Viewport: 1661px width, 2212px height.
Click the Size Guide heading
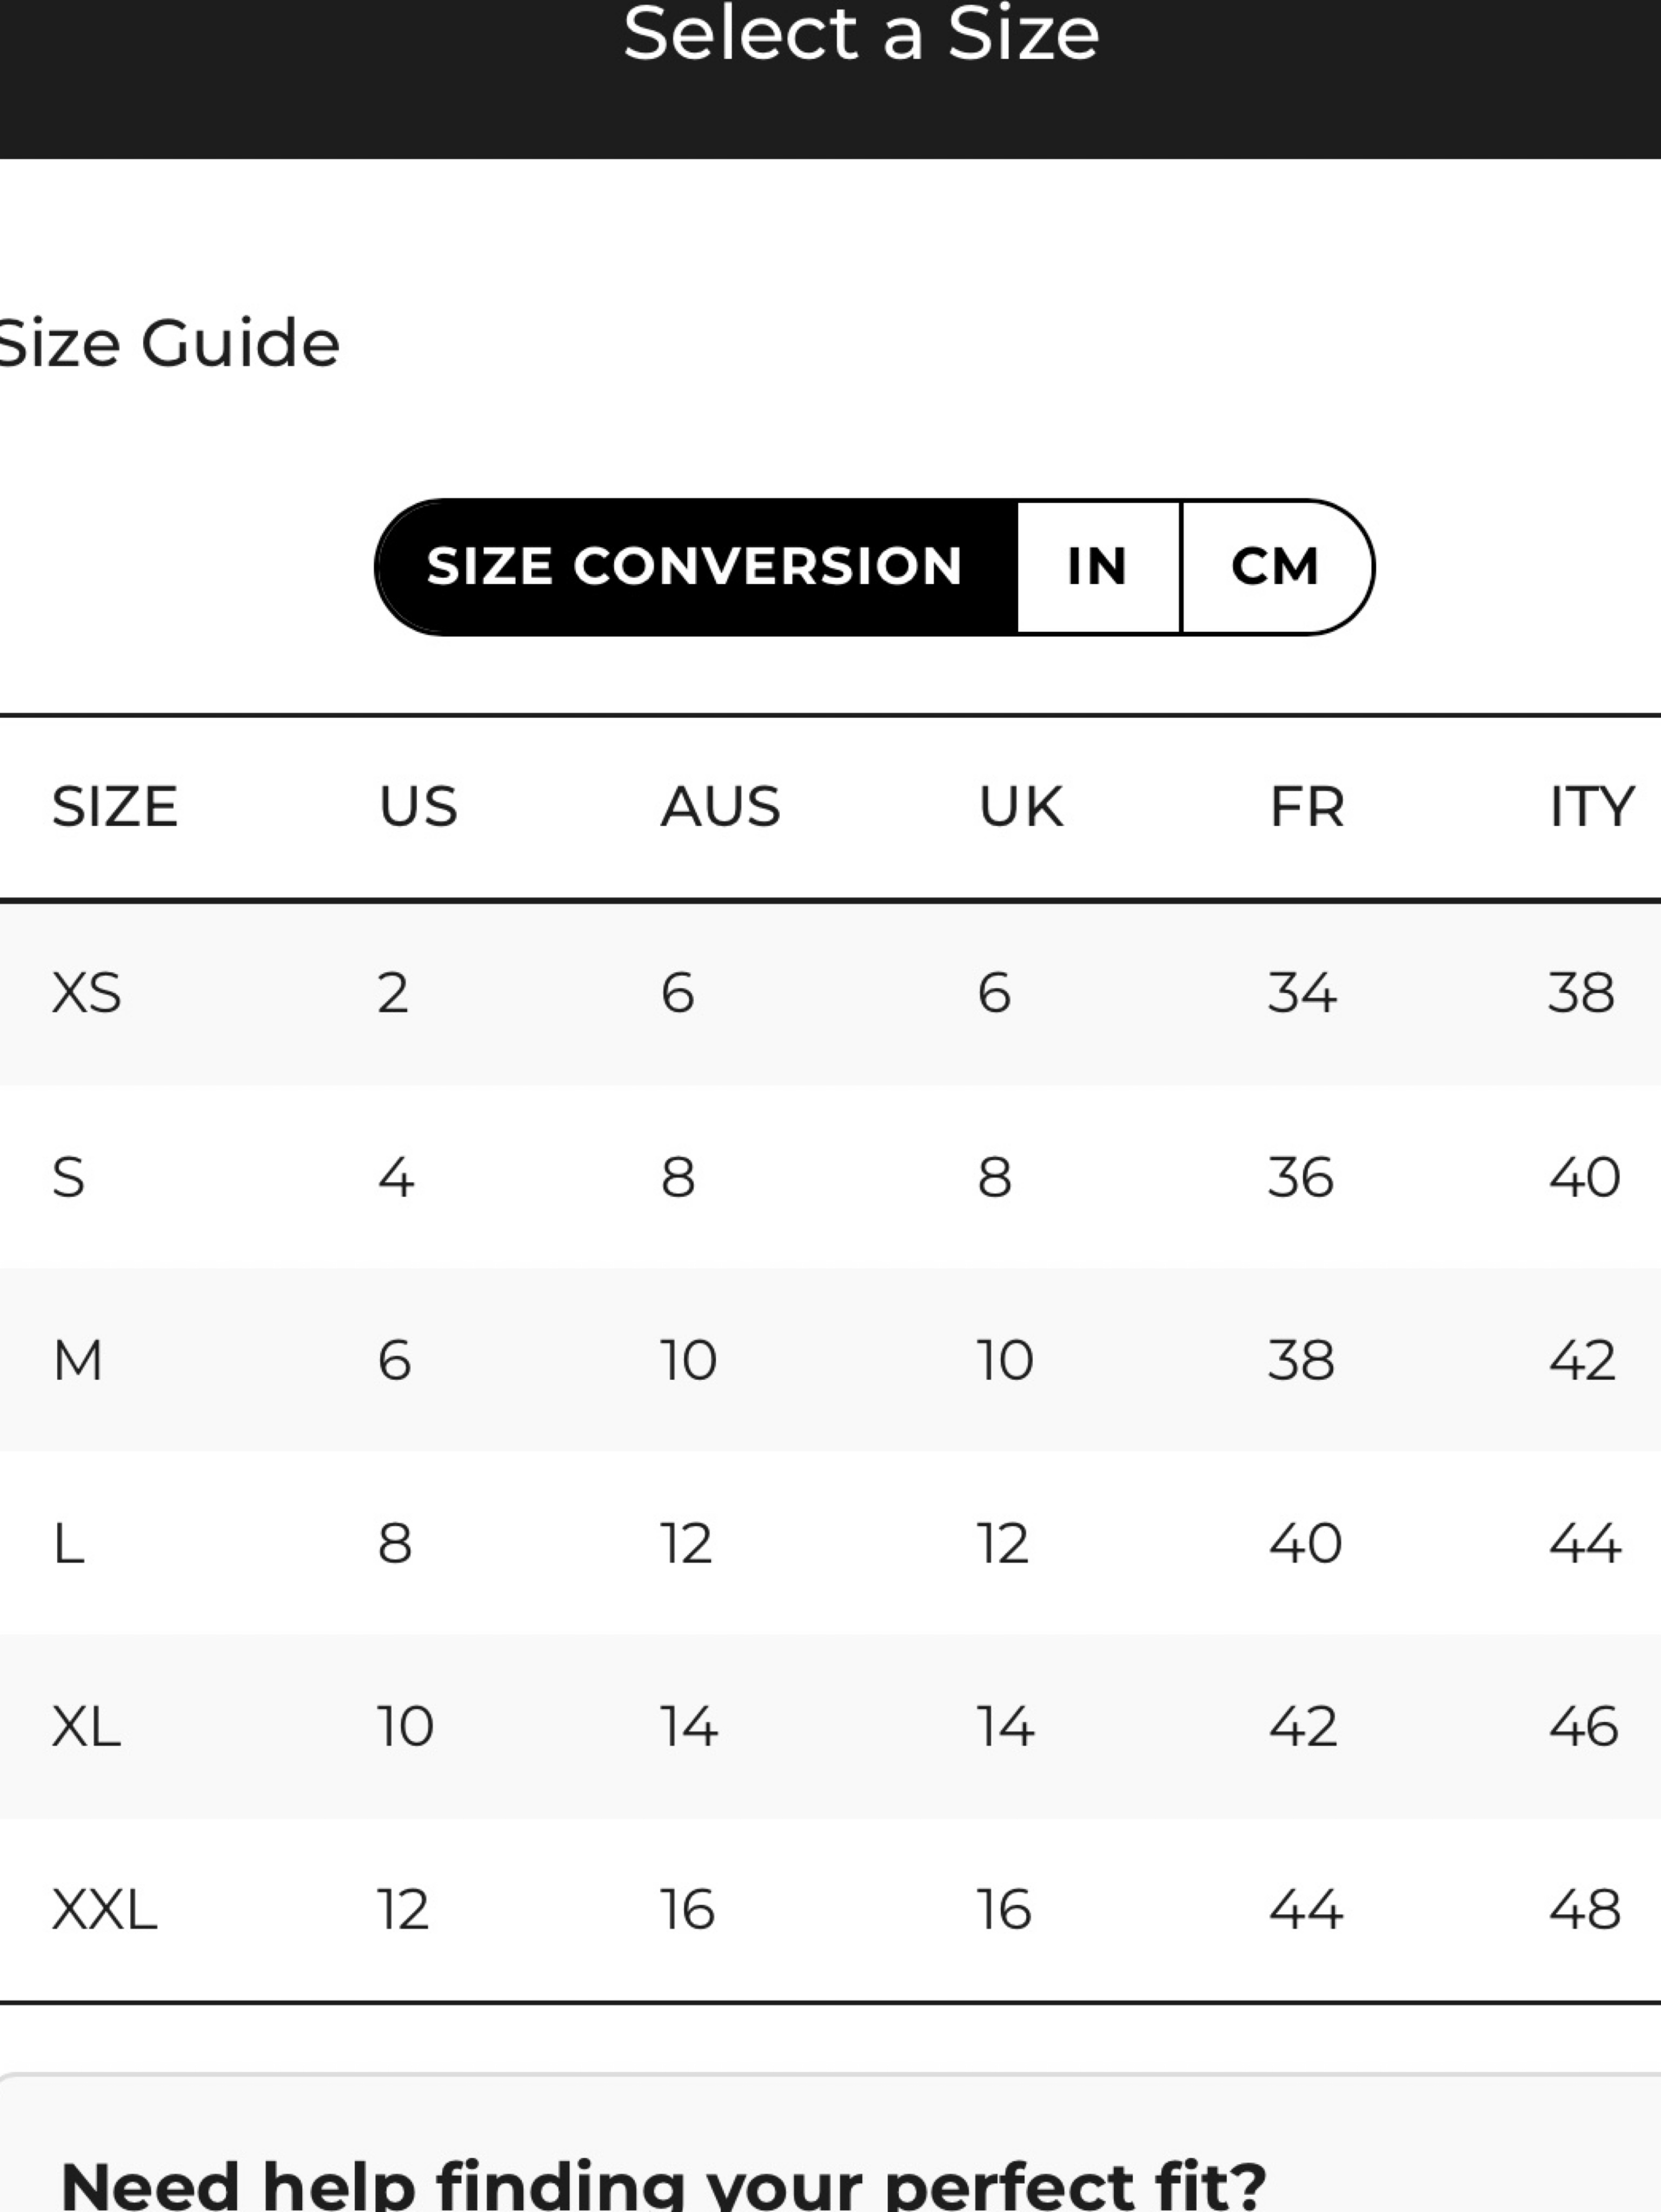pyautogui.click(x=168, y=343)
